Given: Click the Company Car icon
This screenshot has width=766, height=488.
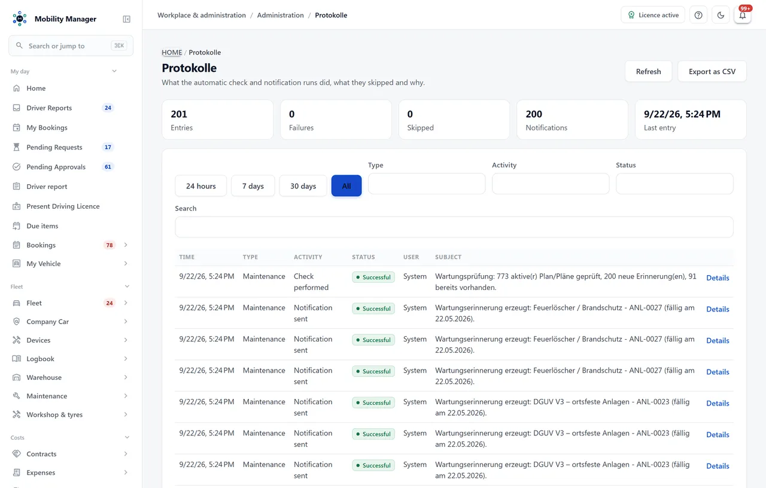Looking at the screenshot, I should pos(16,322).
